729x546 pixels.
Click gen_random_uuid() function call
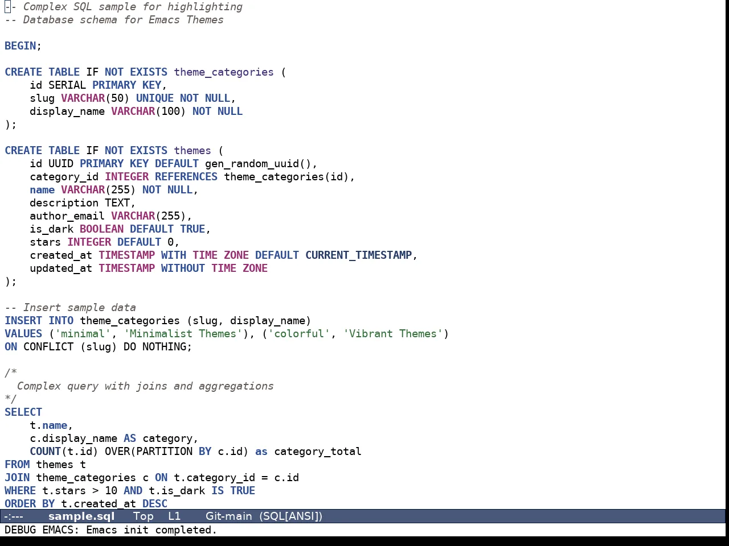click(258, 164)
